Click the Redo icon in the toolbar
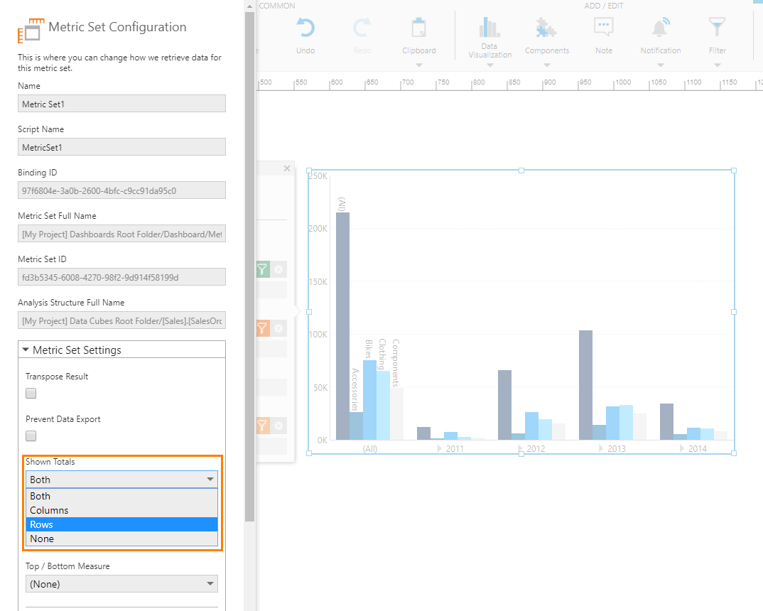Image resolution: width=763 pixels, height=611 pixels. point(362,30)
